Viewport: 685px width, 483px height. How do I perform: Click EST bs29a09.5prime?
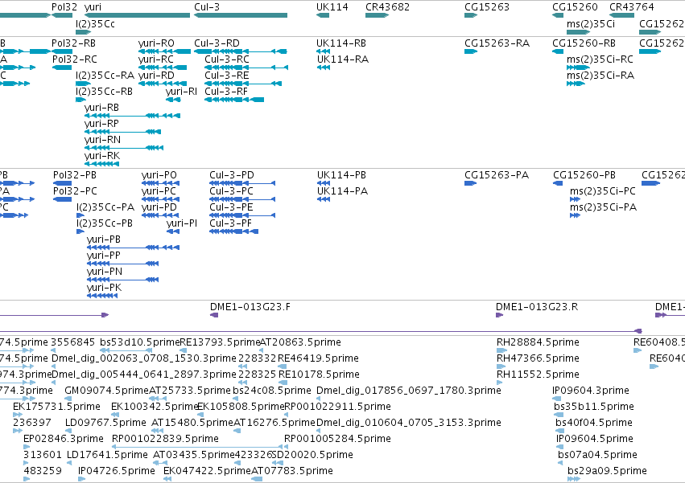pos(607,471)
